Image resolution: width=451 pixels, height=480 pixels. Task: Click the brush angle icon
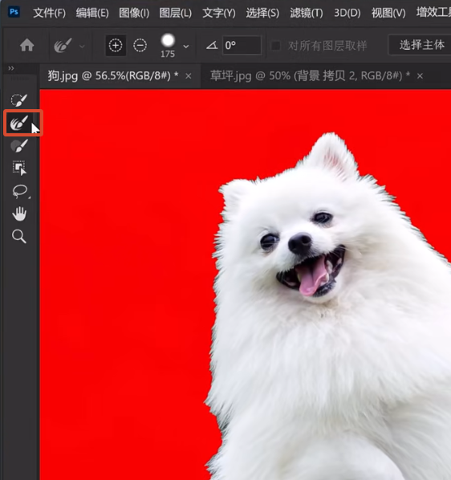tap(212, 45)
